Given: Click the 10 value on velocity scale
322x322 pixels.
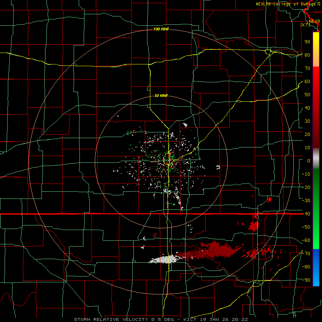Looking at the screenshot, I should (x=307, y=148).
